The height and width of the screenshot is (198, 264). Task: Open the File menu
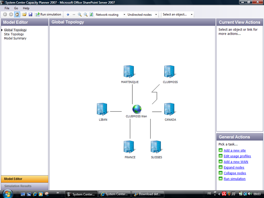tap(7, 8)
